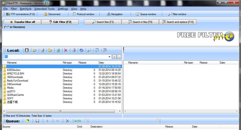The image size is (241, 130).
Task: Clear the queue with X icon
Action: point(67,121)
